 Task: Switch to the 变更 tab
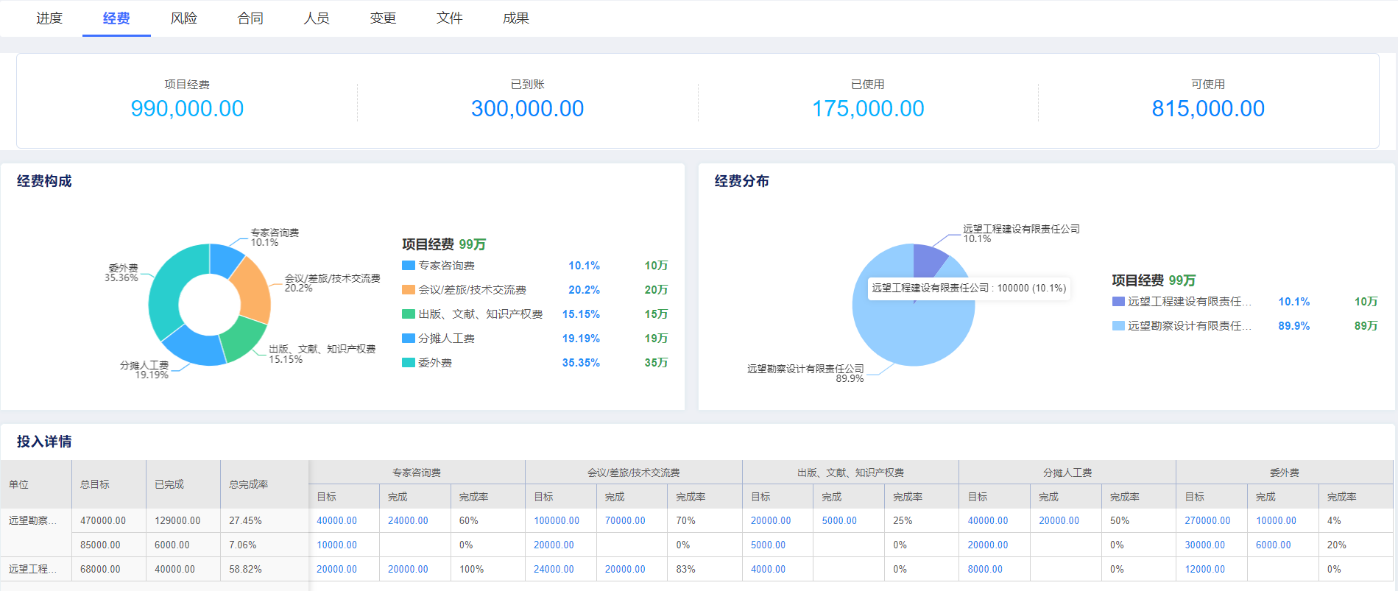tap(383, 18)
